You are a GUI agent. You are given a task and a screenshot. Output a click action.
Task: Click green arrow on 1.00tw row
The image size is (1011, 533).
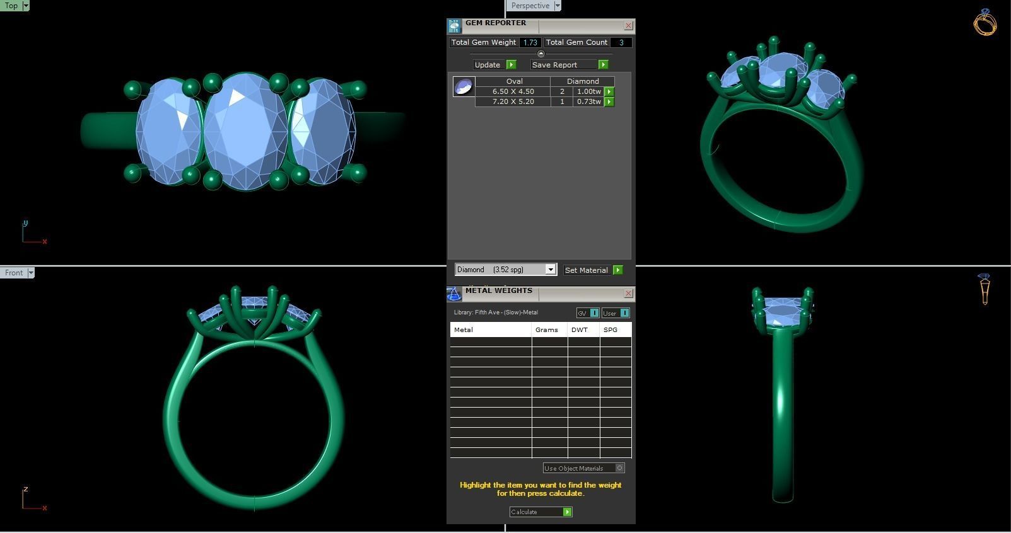(609, 91)
